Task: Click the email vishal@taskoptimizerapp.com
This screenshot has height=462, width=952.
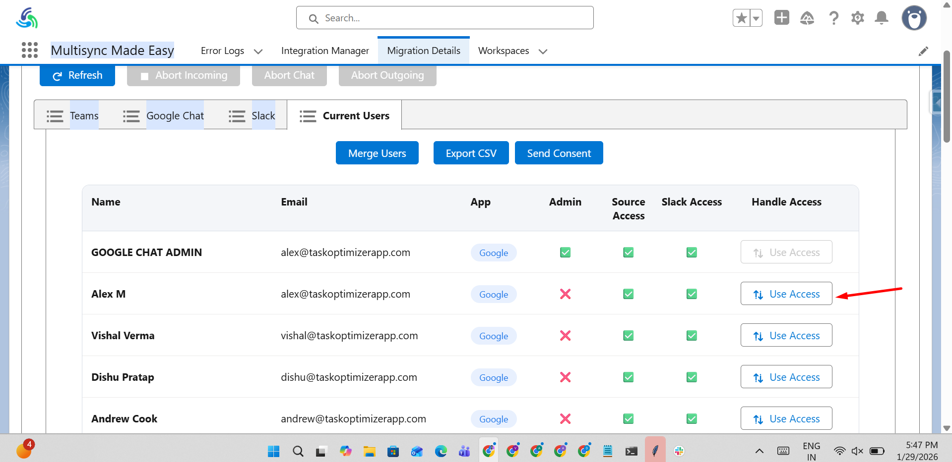Action: 349,336
